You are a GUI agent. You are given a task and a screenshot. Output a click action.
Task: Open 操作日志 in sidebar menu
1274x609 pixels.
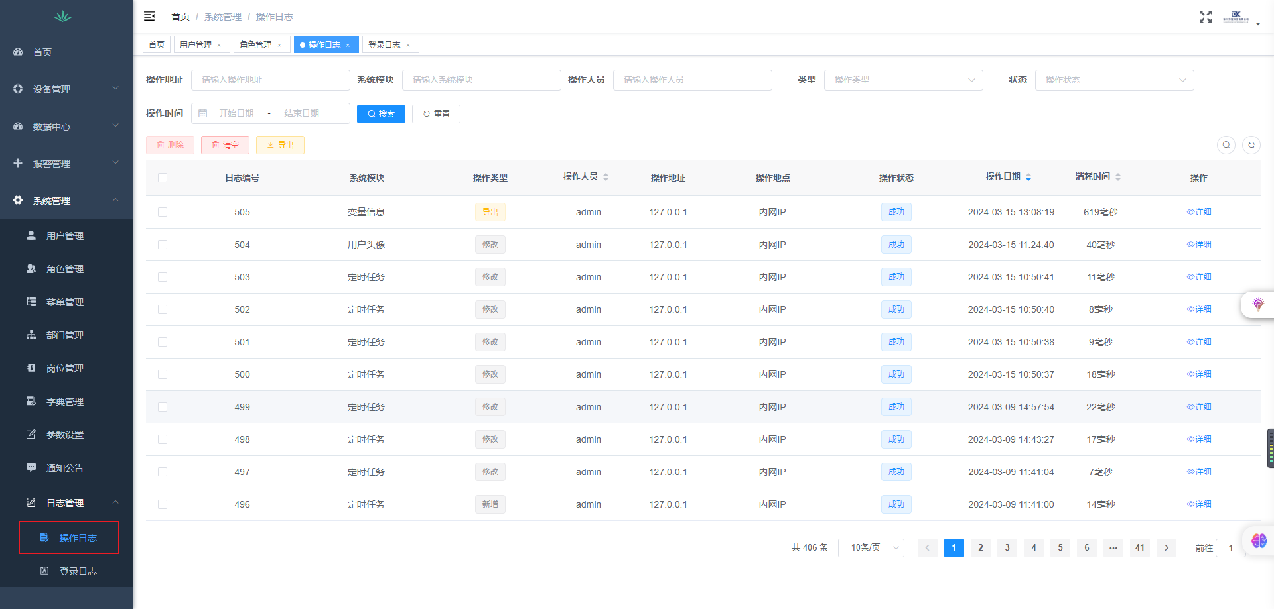coord(69,537)
